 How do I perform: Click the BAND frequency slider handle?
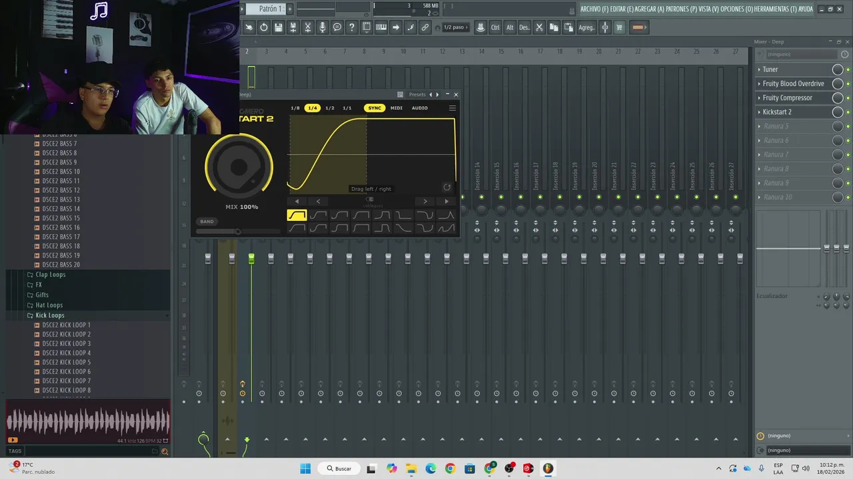(x=237, y=232)
